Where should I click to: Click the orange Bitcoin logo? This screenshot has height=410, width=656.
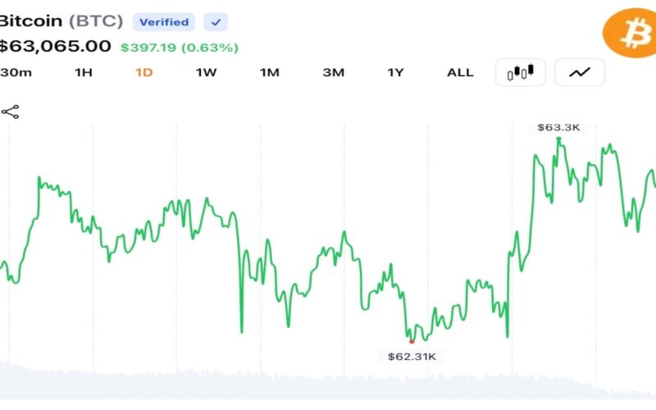(x=630, y=33)
